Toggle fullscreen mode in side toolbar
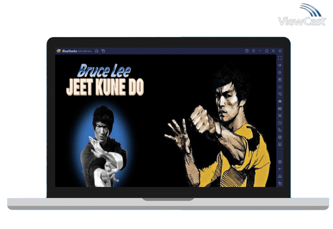Viewport: 333px width, 229px height. [x=280, y=58]
